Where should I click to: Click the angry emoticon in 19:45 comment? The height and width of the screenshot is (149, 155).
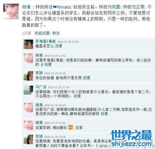[x=70, y=128]
